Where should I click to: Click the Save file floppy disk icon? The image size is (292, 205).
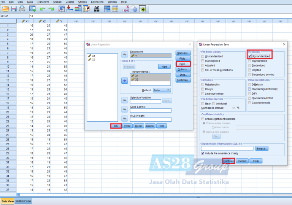[x=14, y=8]
